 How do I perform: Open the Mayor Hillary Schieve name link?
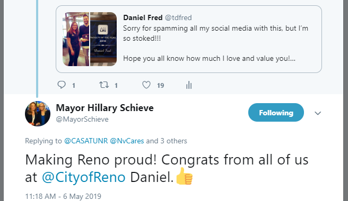point(105,108)
